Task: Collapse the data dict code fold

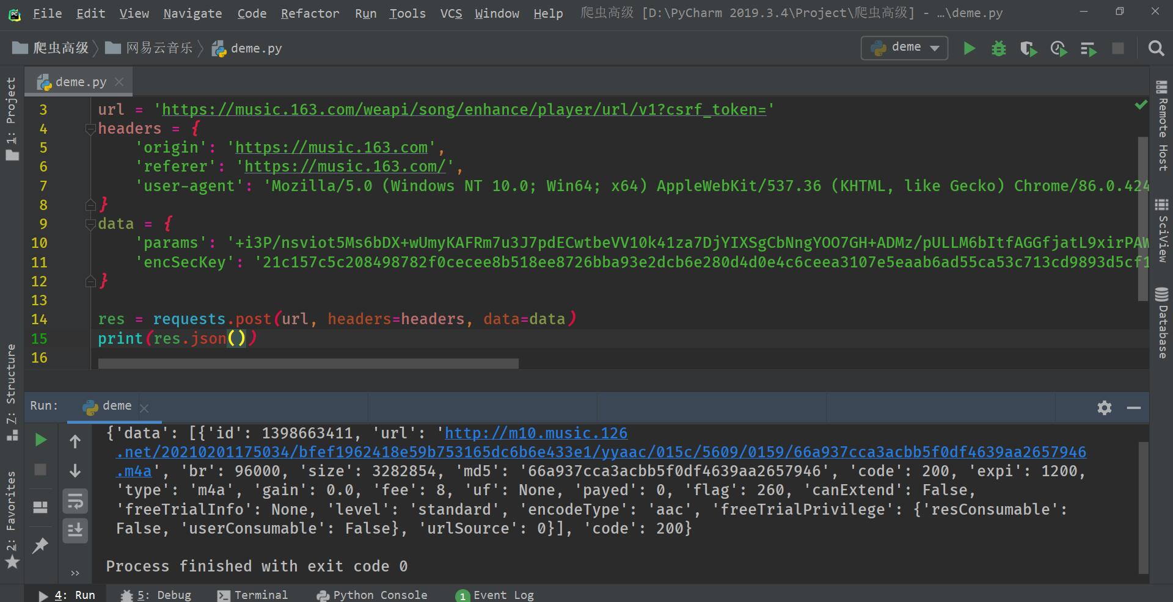Action: (90, 224)
